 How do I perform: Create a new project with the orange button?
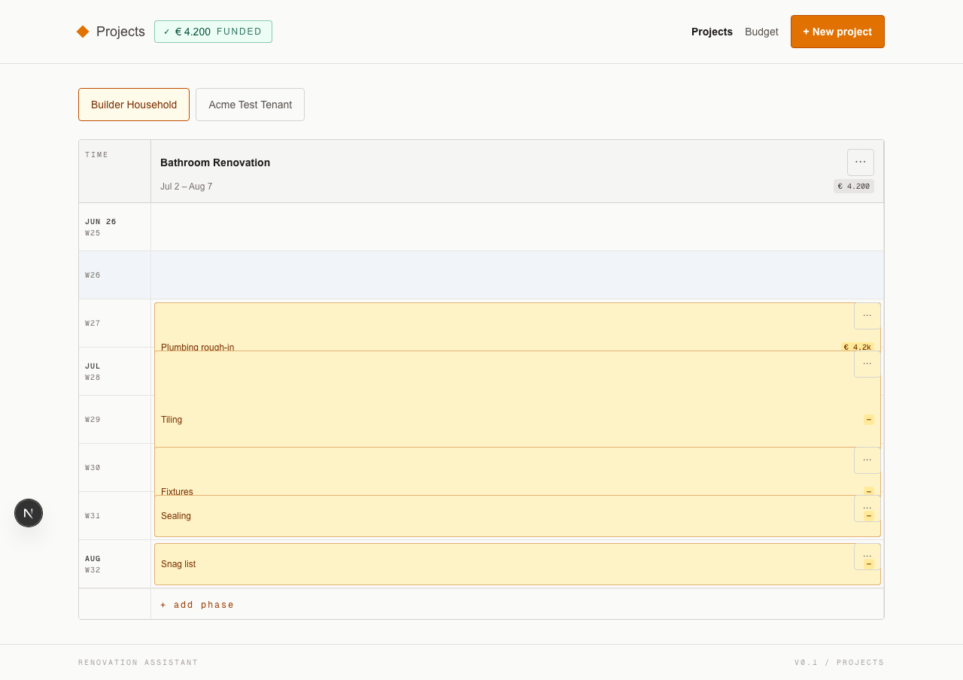pyautogui.click(x=837, y=32)
